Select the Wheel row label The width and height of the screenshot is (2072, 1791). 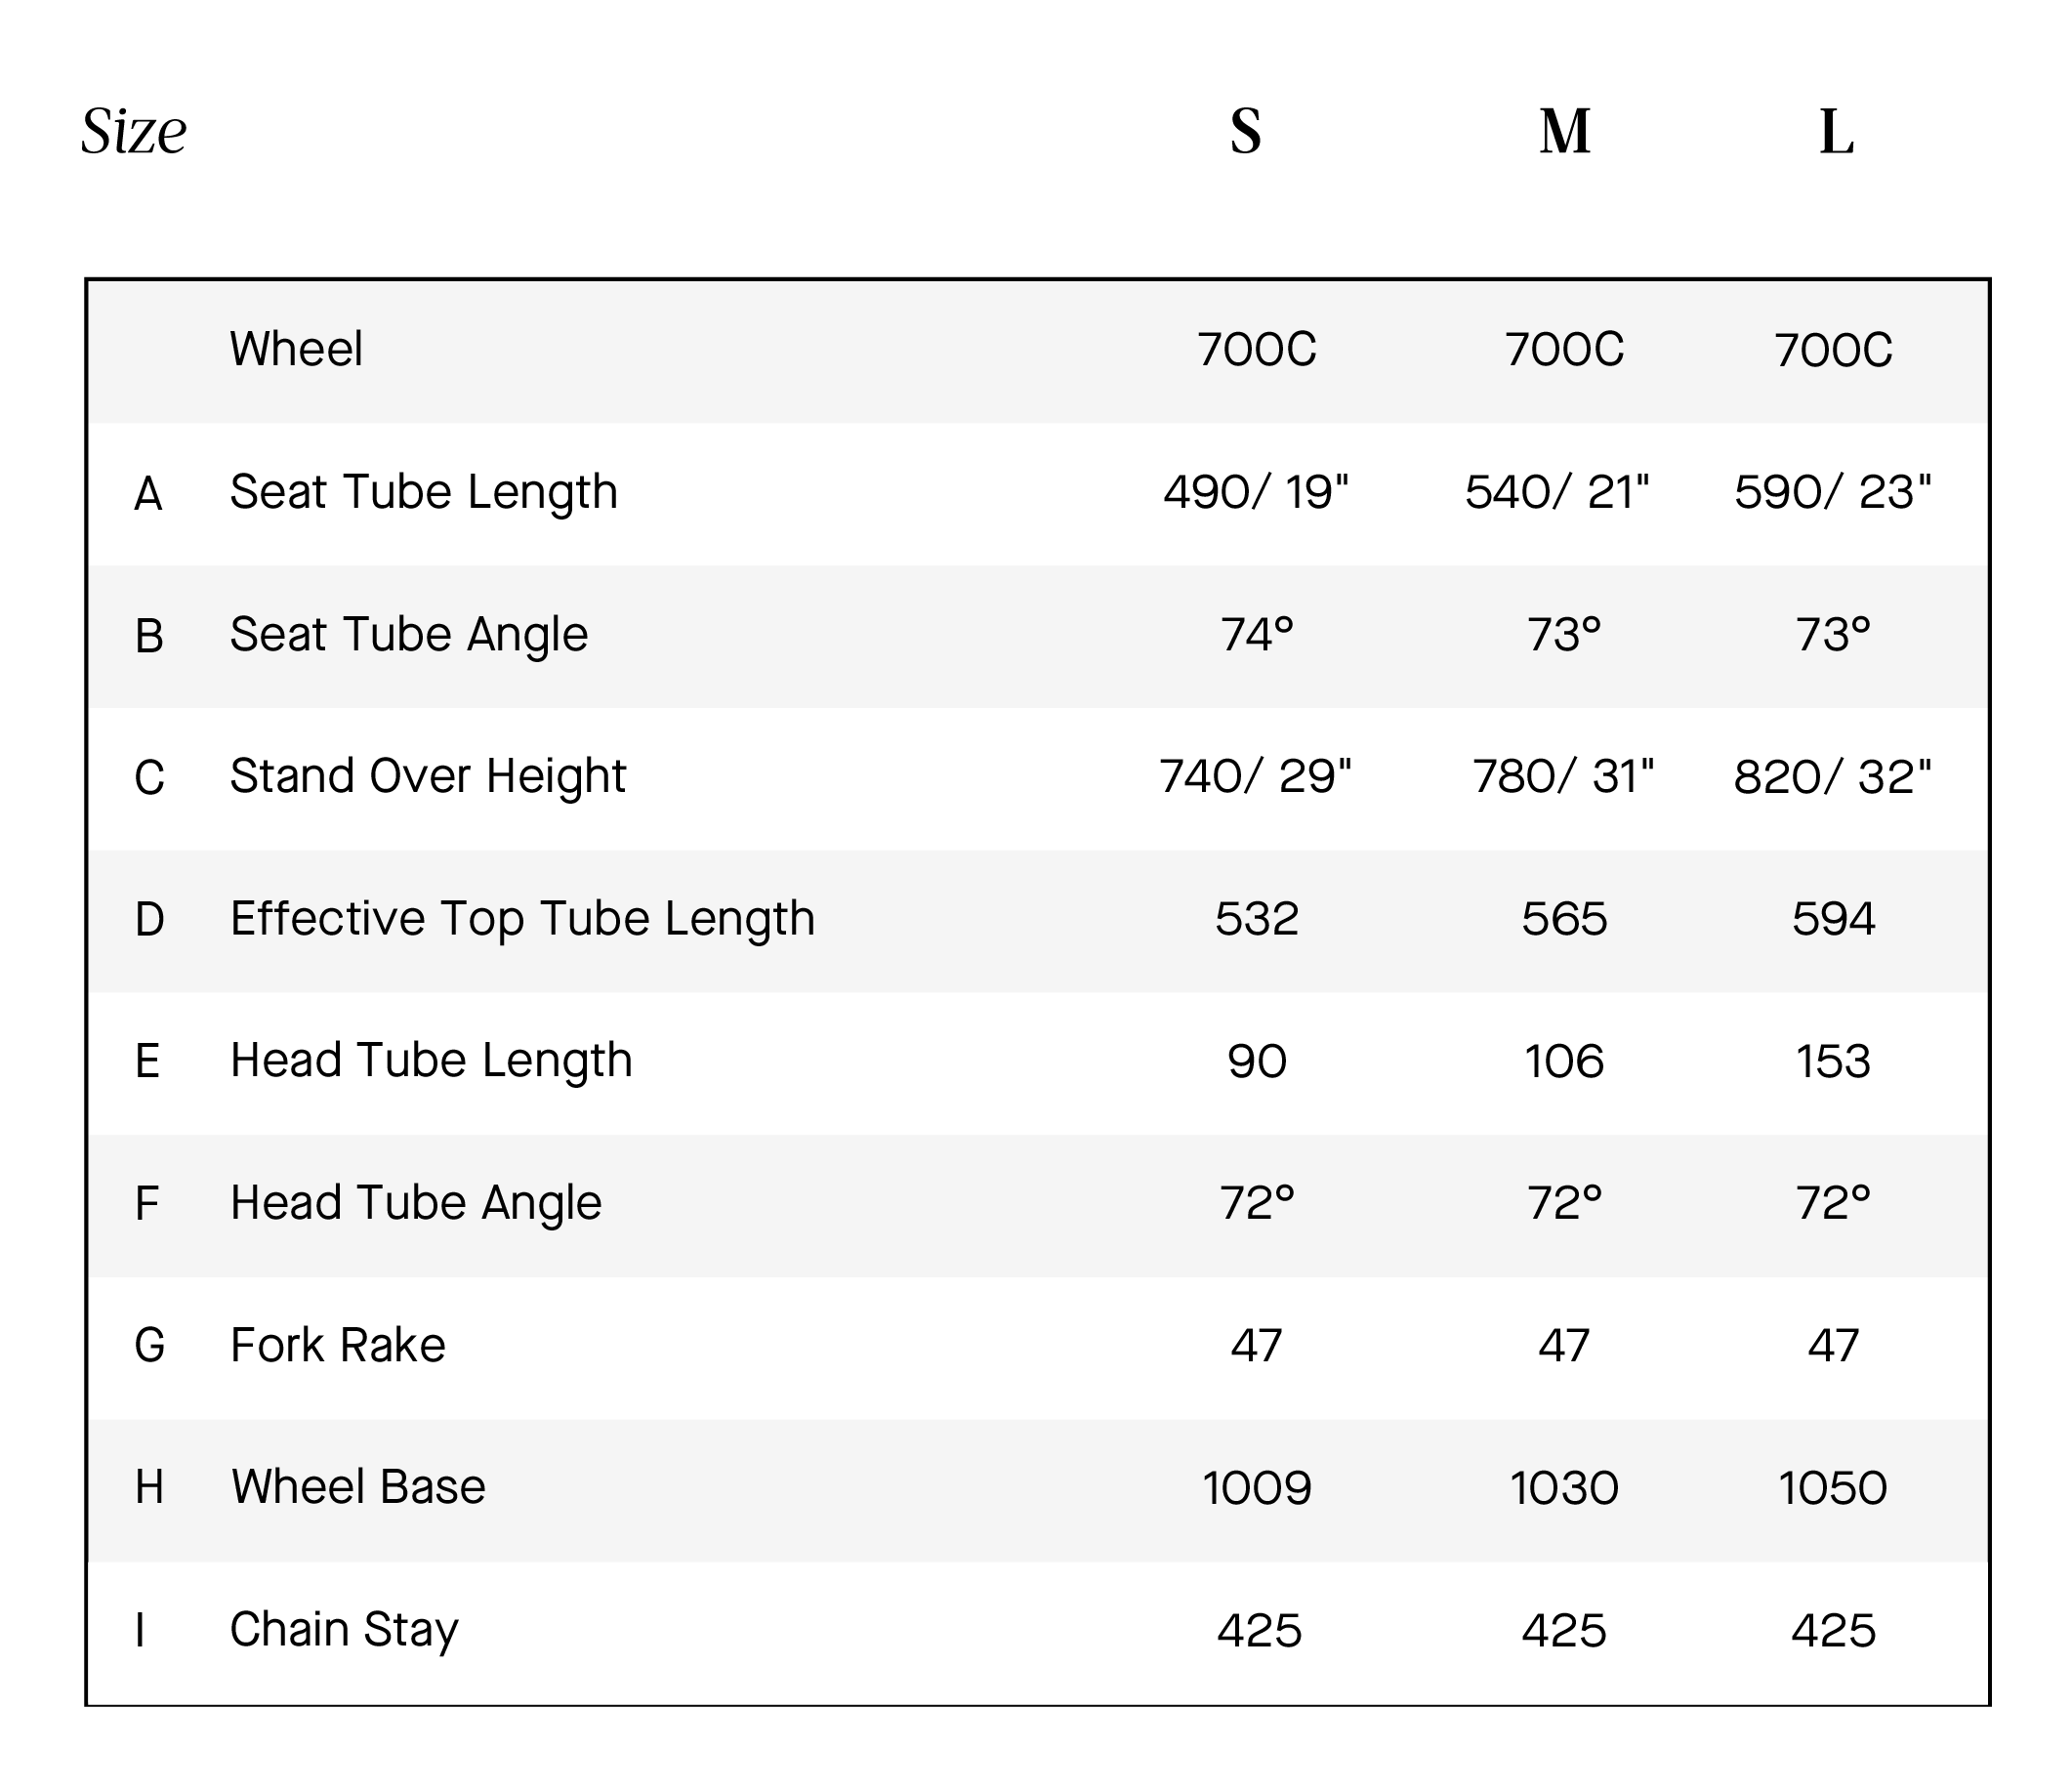coord(296,349)
